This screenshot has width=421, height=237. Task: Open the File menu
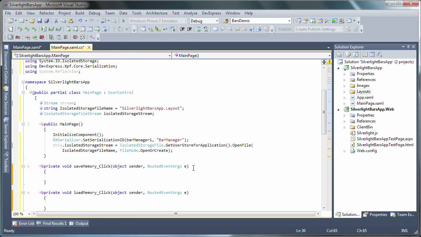pyautogui.click(x=8, y=13)
